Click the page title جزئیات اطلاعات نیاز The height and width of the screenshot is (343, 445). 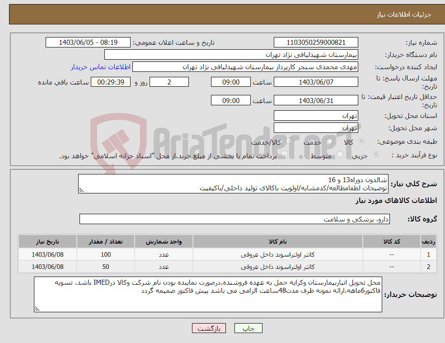[x=403, y=14]
